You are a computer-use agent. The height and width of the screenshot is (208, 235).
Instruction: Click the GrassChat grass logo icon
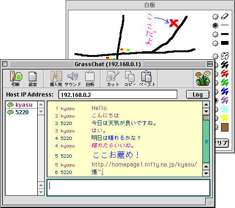pyautogui.click(x=203, y=78)
